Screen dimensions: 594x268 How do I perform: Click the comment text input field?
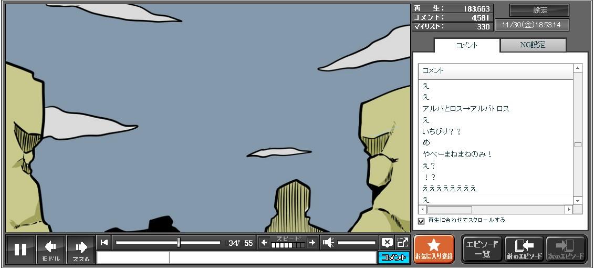[272, 257]
